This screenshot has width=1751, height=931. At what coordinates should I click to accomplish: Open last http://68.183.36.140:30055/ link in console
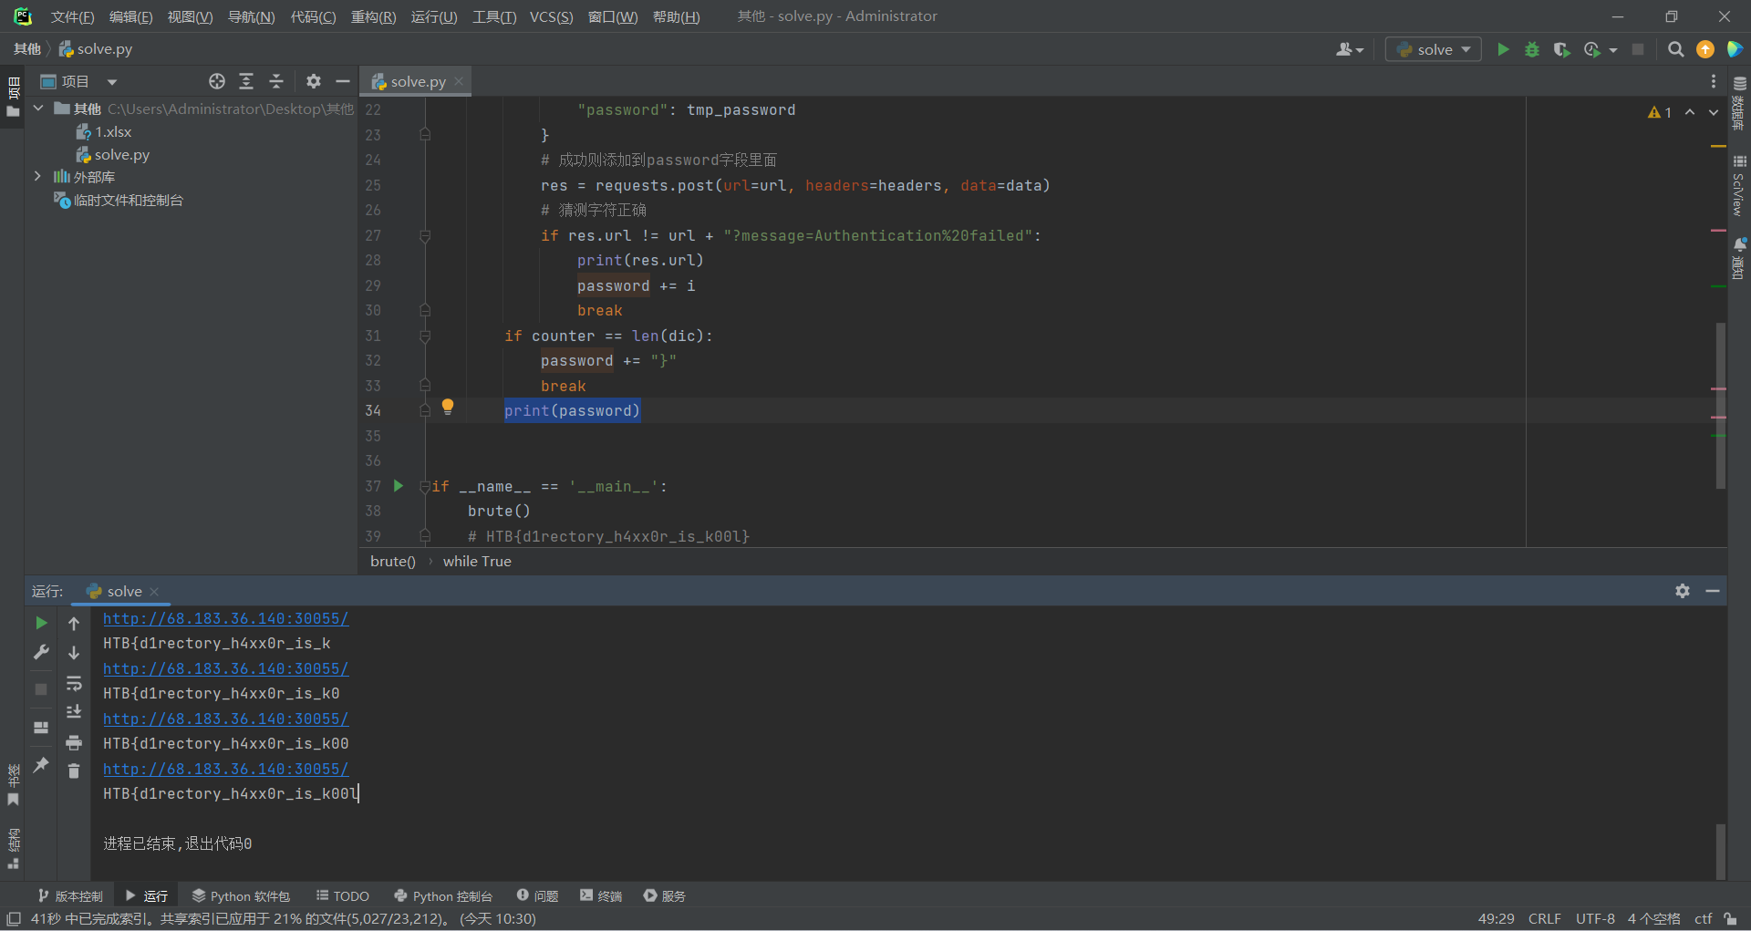tap(225, 769)
